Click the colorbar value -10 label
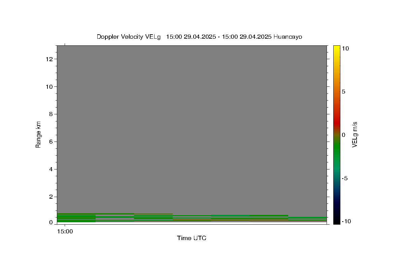Viewport: 404px width, 269px height. pos(346,221)
